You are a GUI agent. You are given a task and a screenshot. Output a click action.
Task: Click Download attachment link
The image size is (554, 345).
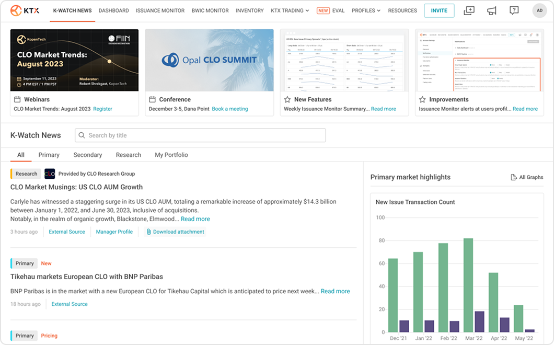(178, 232)
